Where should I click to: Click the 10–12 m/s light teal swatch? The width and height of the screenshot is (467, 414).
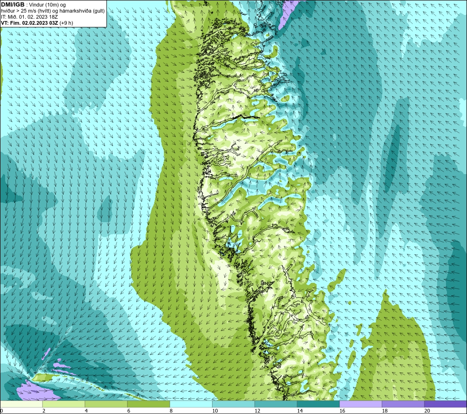tap(233, 404)
